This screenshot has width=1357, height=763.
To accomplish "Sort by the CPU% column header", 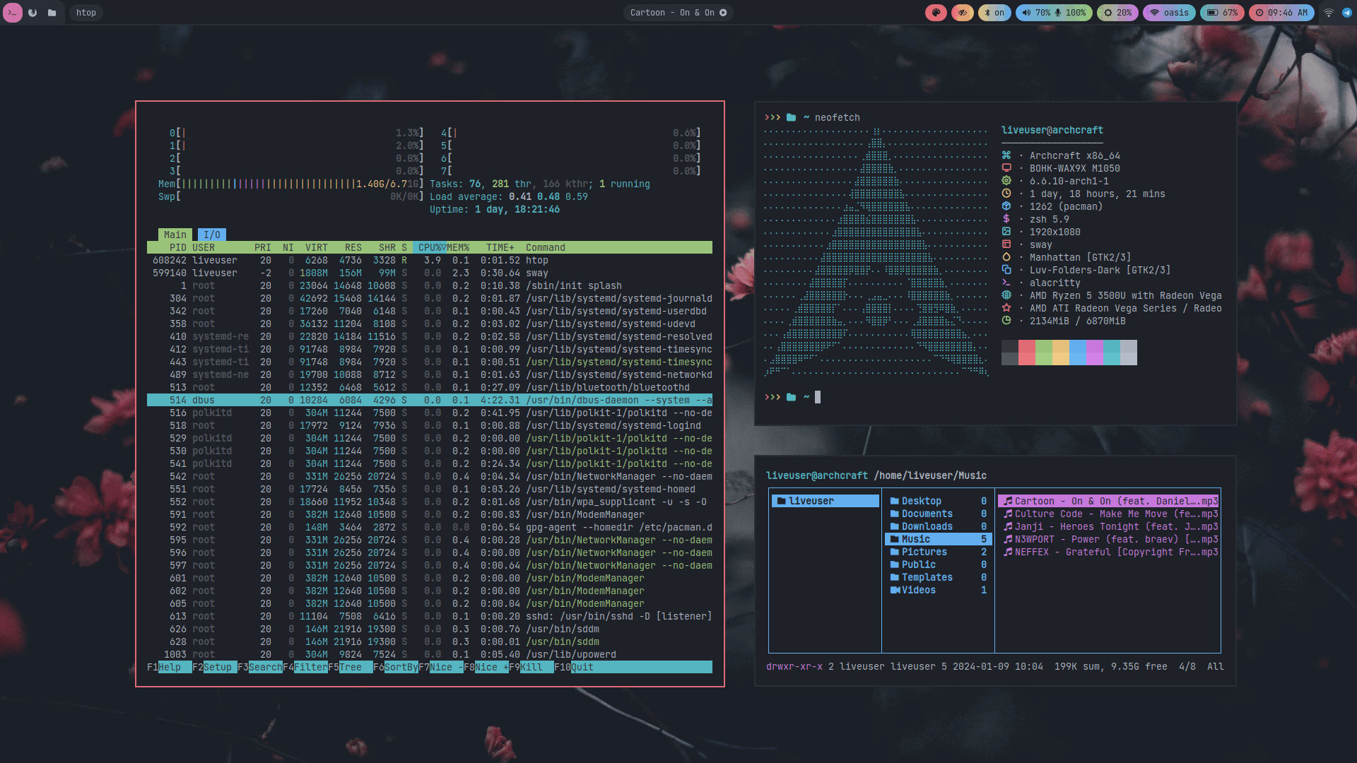I will (430, 247).
